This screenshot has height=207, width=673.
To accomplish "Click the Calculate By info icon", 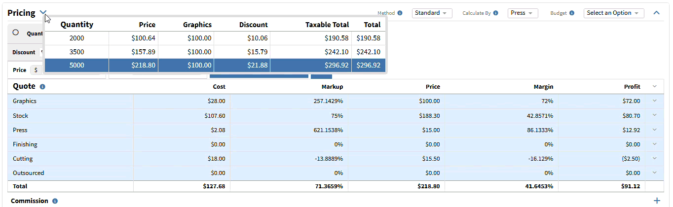I will (x=495, y=13).
